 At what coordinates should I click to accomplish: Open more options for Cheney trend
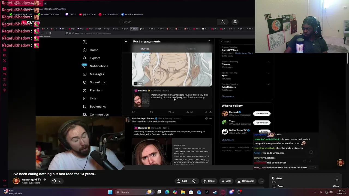pos(269,62)
